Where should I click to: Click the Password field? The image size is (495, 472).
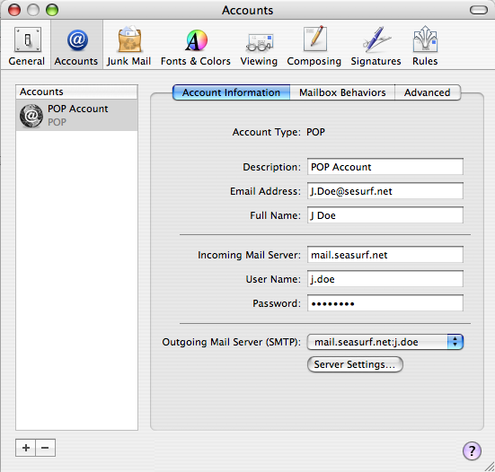(385, 303)
